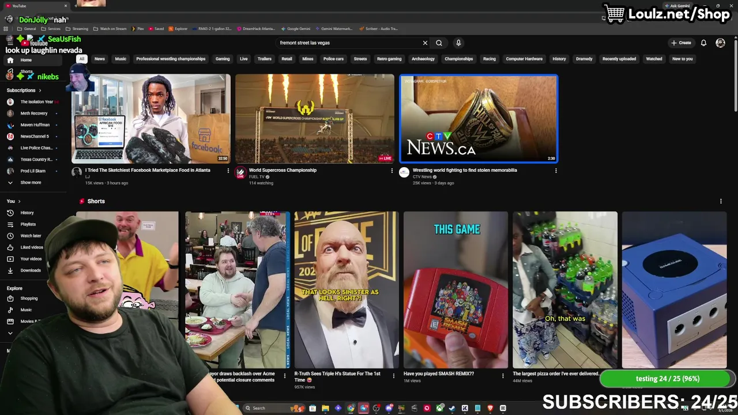Open the account avatar menu
The width and height of the screenshot is (738, 415).
coord(720,43)
